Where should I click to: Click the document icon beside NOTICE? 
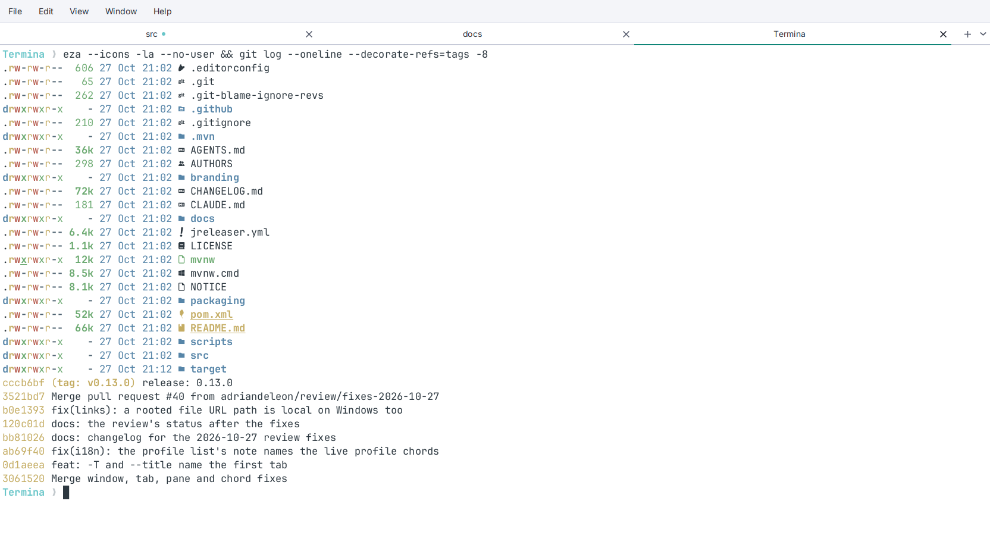click(181, 287)
